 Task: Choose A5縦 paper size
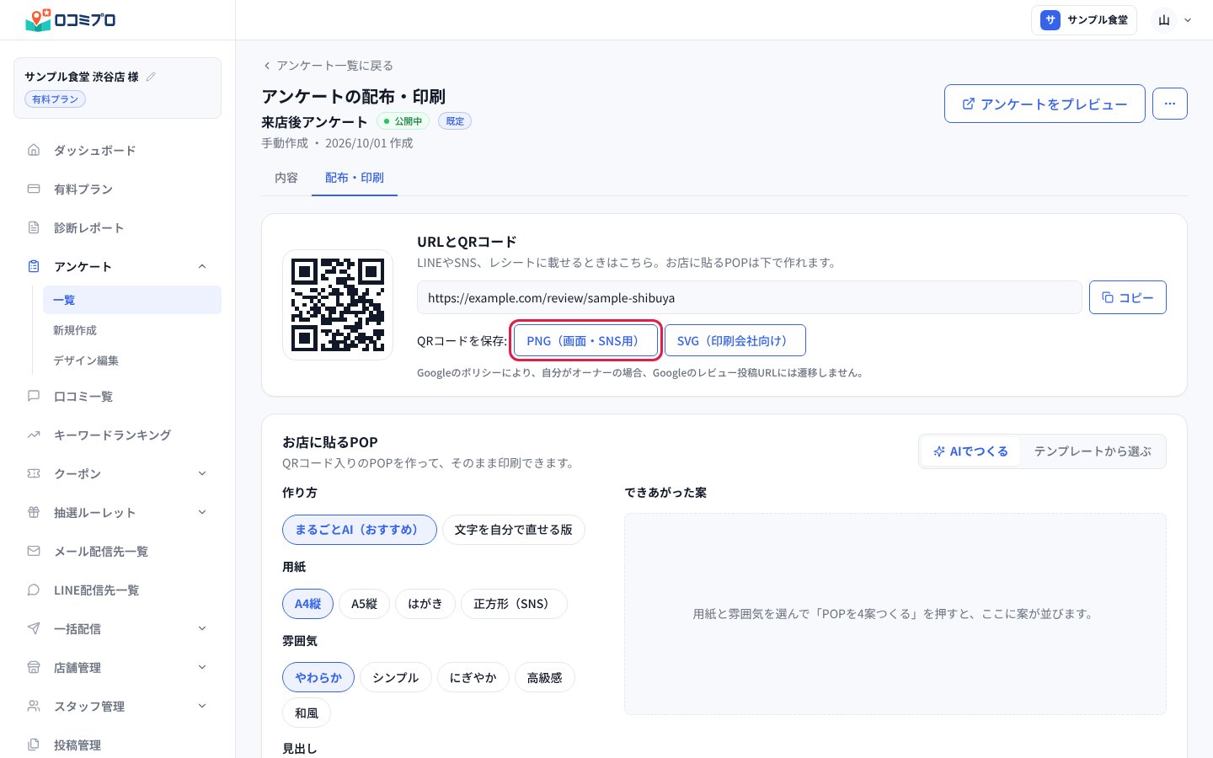point(365,604)
